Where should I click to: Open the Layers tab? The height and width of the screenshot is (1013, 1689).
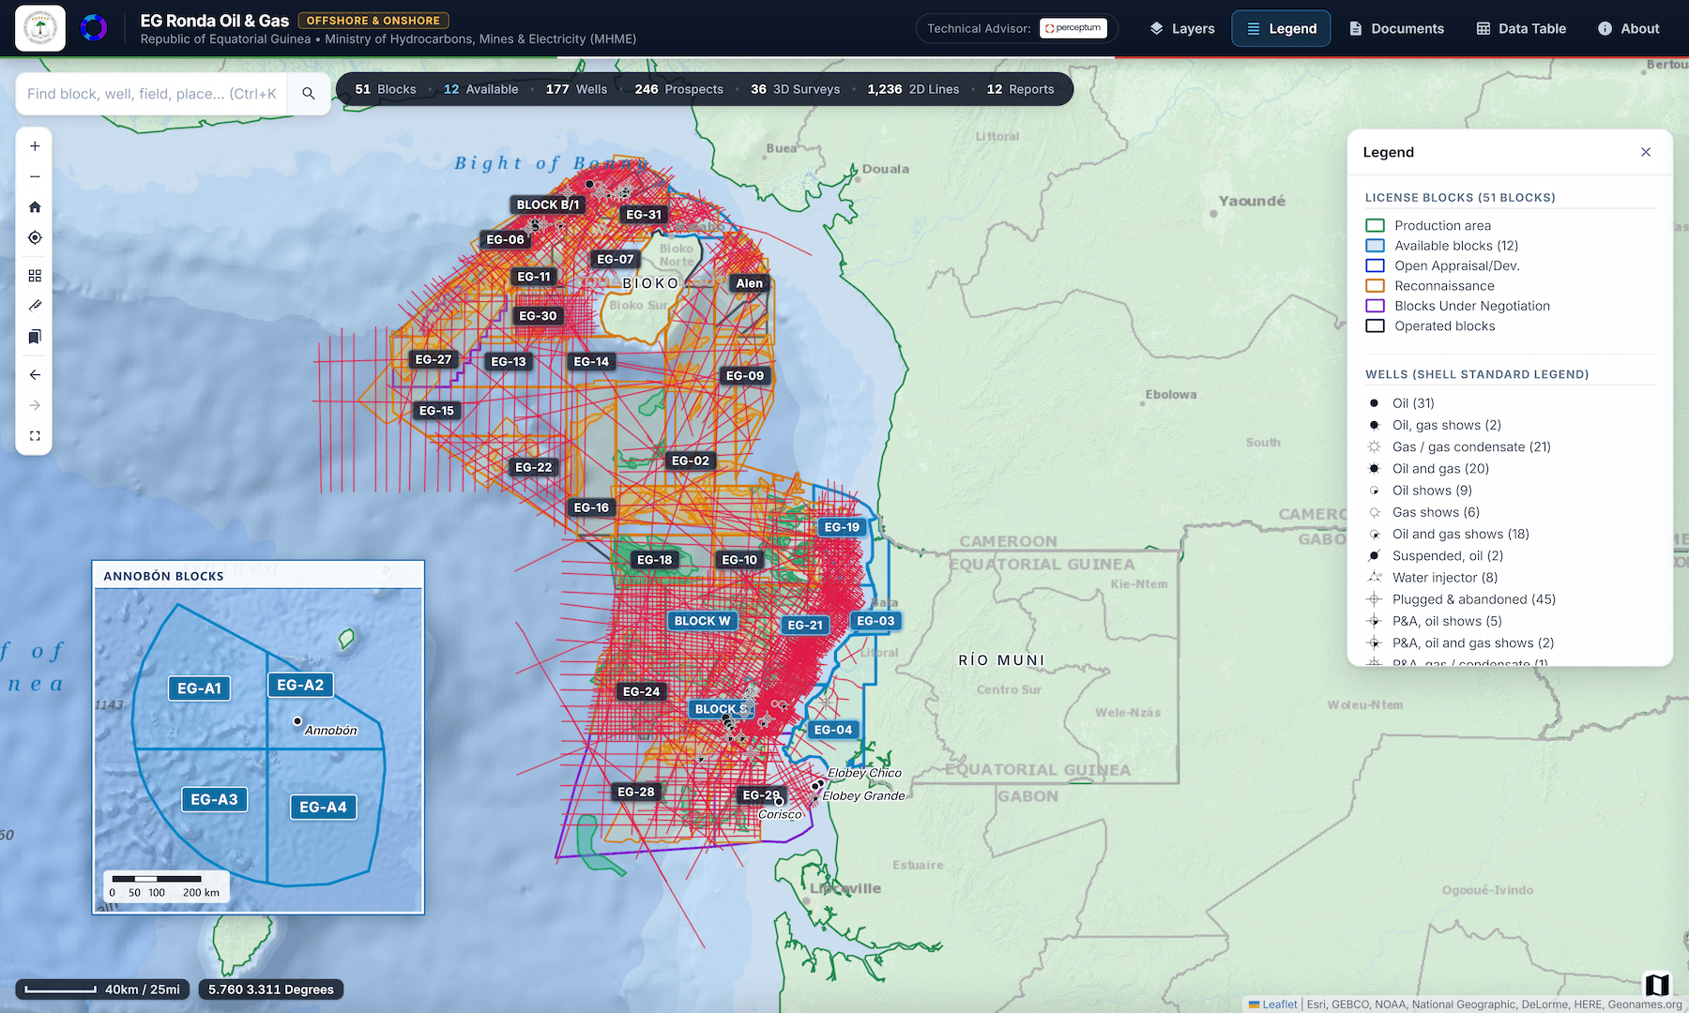pyautogui.click(x=1182, y=28)
